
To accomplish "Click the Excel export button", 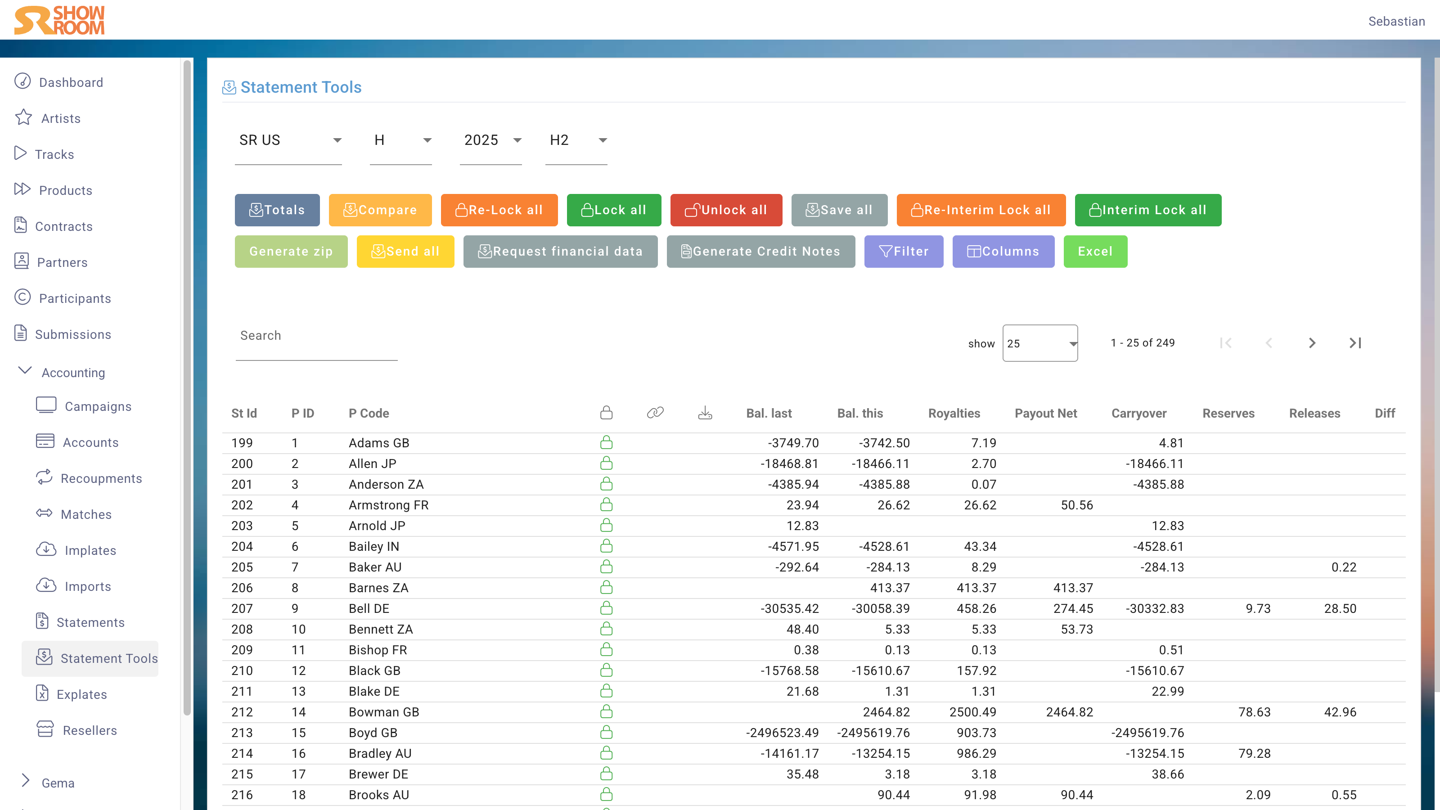I will point(1094,252).
